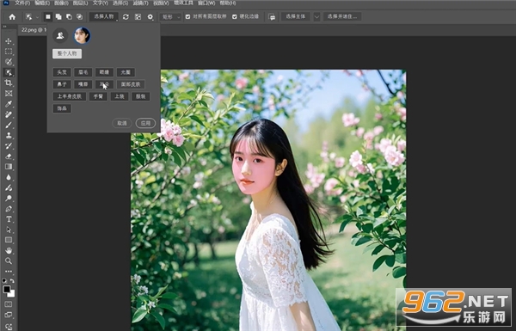Click the 整个人物 button

click(x=67, y=53)
